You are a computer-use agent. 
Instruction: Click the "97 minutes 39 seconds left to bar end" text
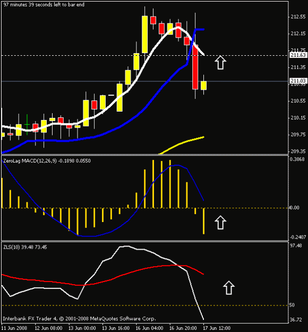[44, 4]
